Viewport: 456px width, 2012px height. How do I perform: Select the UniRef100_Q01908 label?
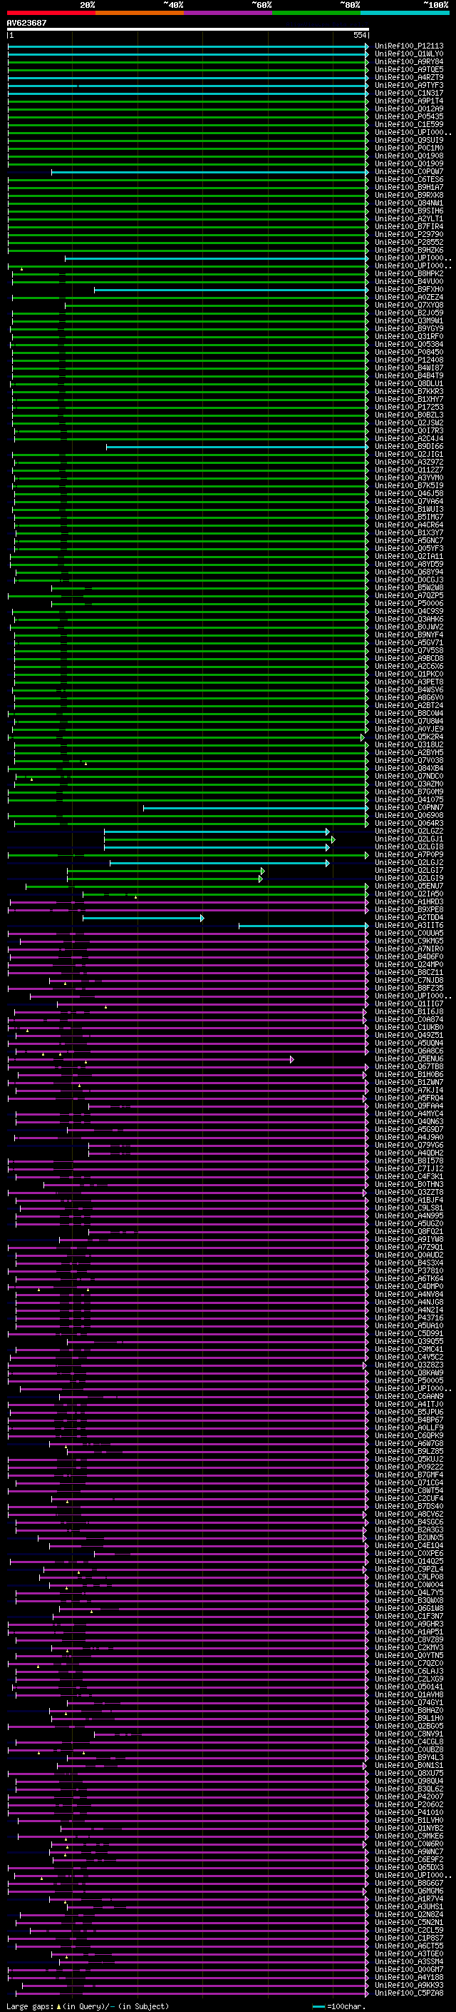point(409,156)
